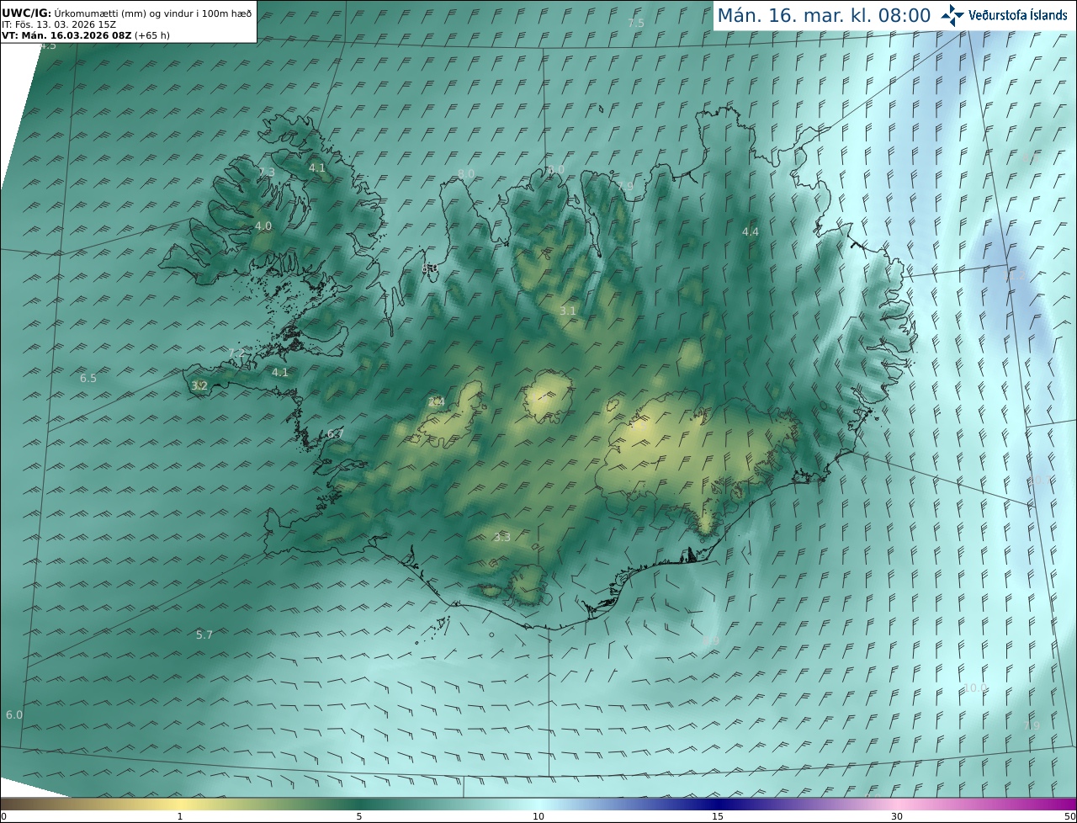Click the 15 tick label on the color scale
This screenshot has width=1077, height=823.
(718, 816)
